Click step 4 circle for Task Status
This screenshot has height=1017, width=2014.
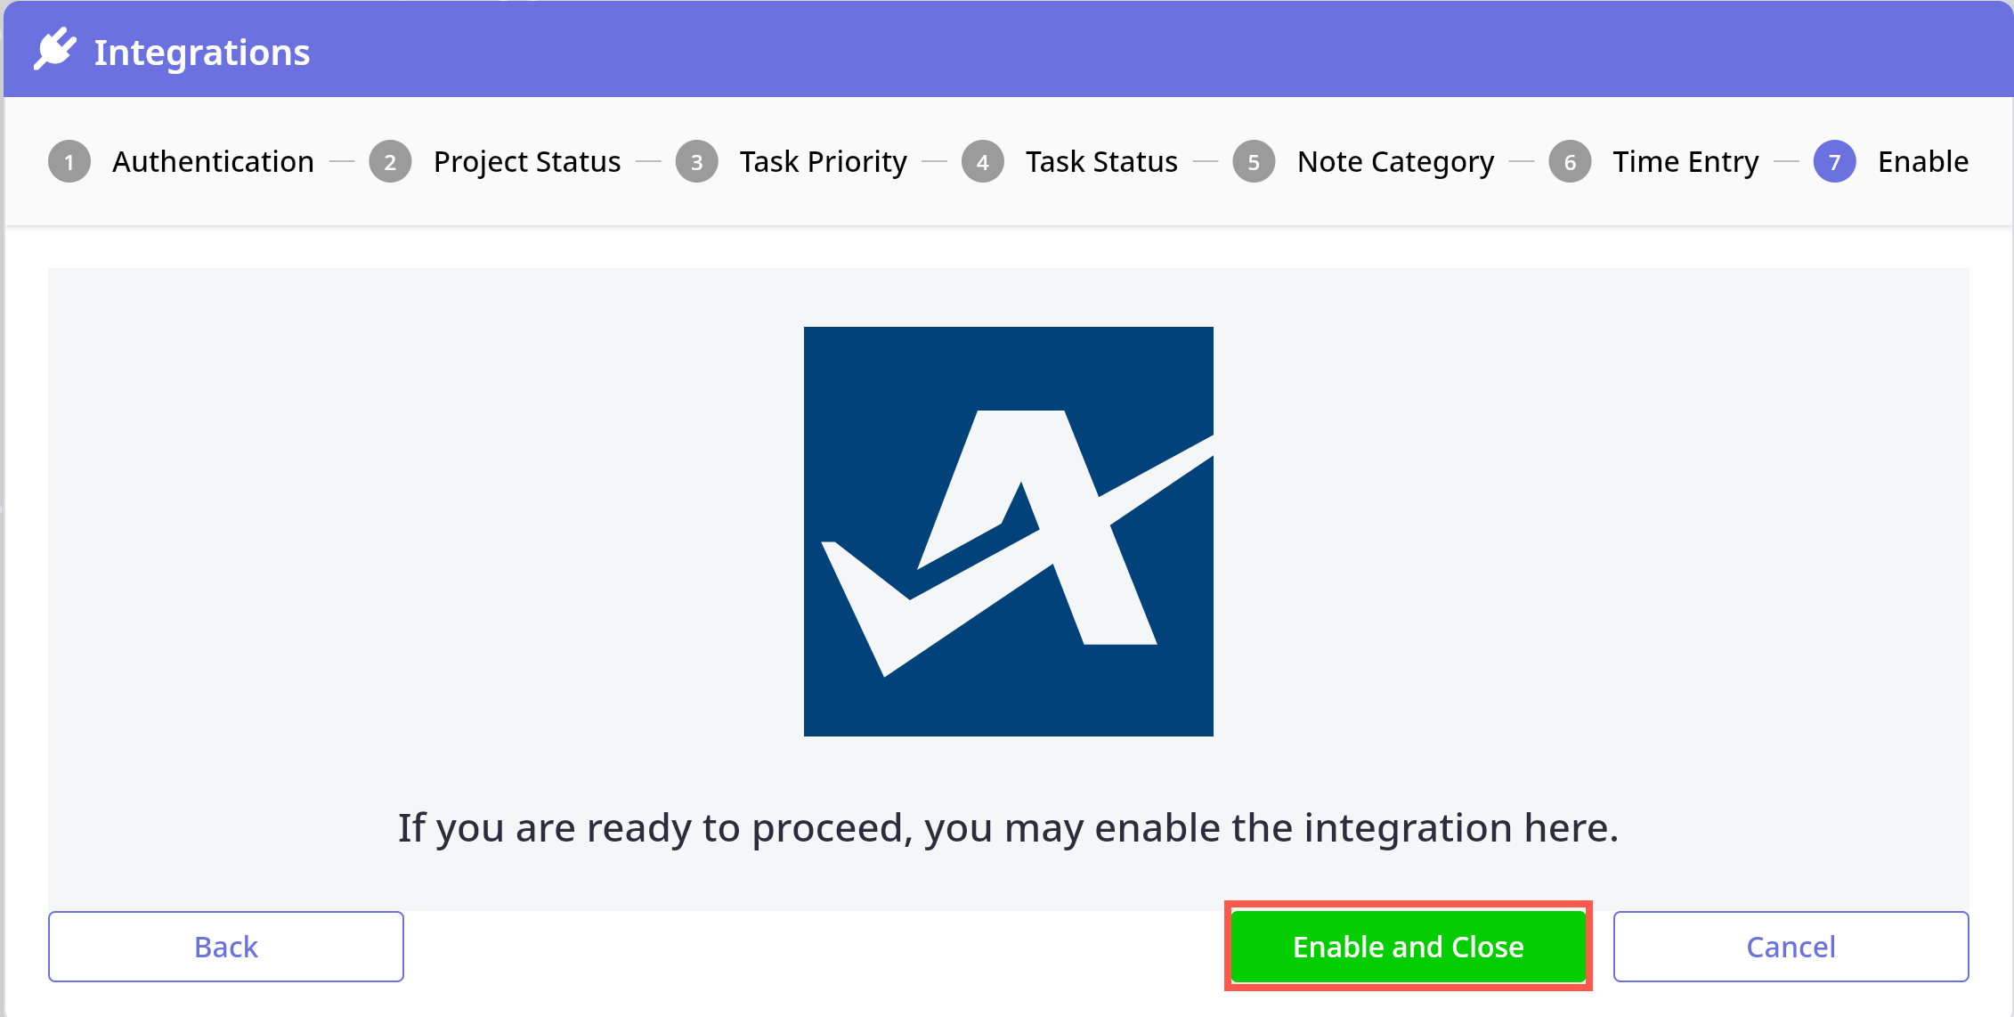[983, 162]
